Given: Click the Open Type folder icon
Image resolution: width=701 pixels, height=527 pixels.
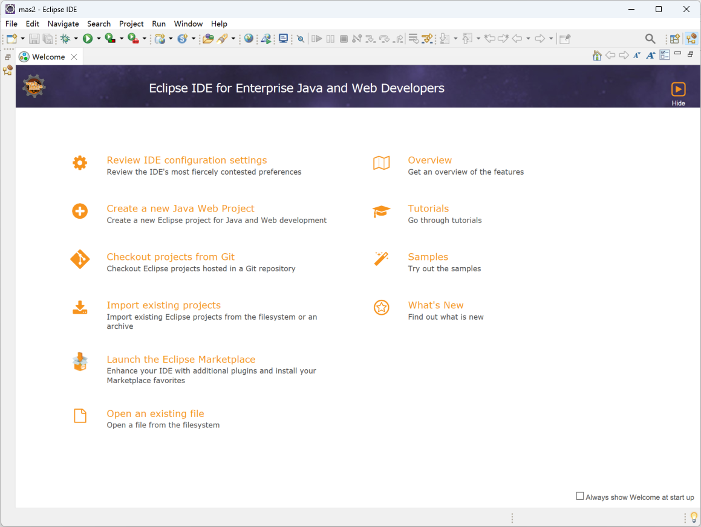Looking at the screenshot, I should [x=208, y=39].
